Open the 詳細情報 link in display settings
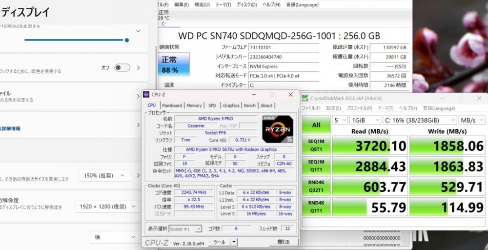 10,128
